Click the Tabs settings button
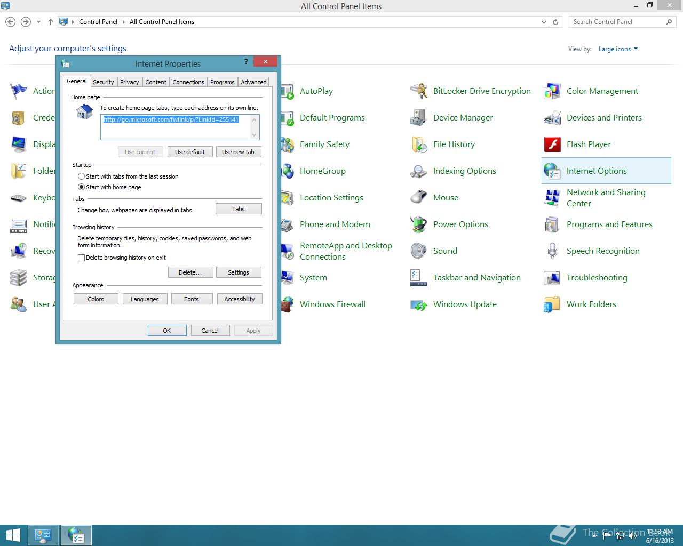Image resolution: width=683 pixels, height=546 pixels. [239, 209]
